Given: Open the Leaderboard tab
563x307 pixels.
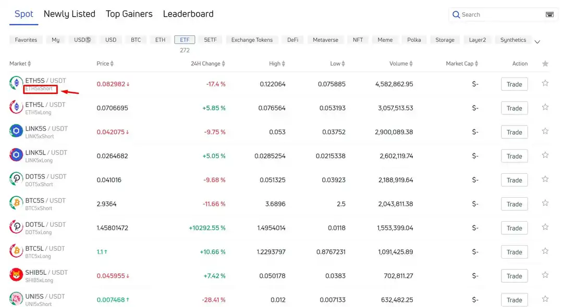Looking at the screenshot, I should [x=188, y=14].
